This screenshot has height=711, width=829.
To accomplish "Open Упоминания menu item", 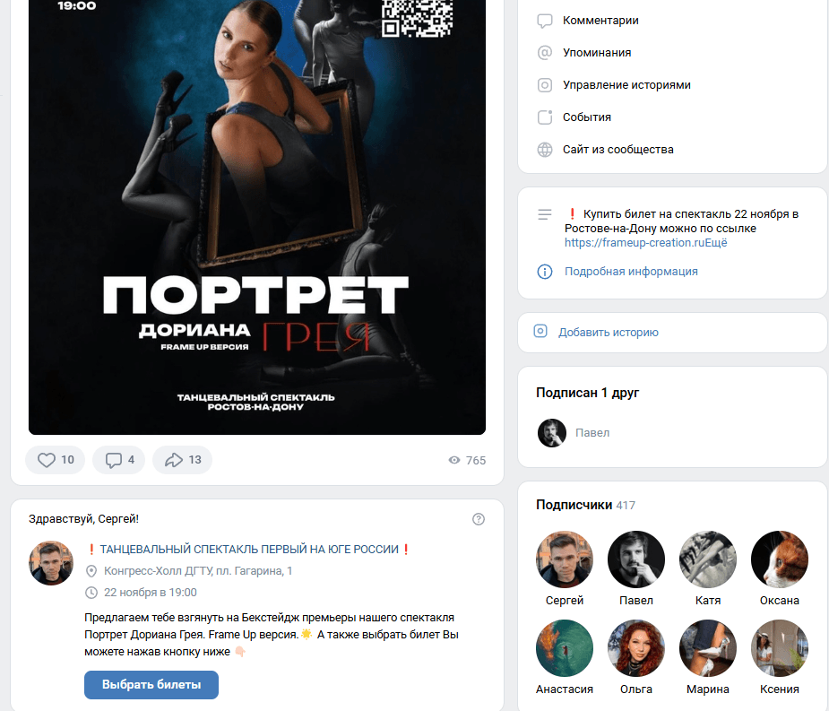I will (596, 52).
